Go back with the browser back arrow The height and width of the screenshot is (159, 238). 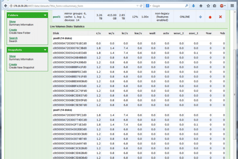point(6,6)
